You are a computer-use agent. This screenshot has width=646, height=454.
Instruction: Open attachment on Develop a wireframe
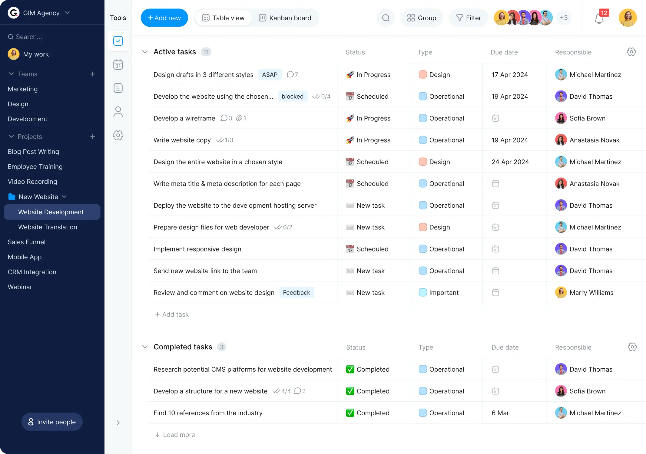[241, 118]
